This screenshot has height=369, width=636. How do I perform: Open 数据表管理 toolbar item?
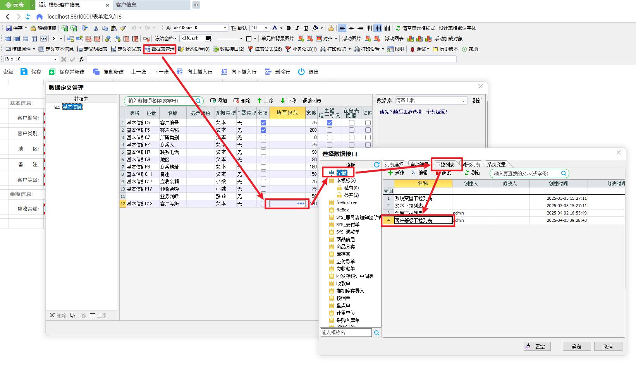click(x=160, y=49)
